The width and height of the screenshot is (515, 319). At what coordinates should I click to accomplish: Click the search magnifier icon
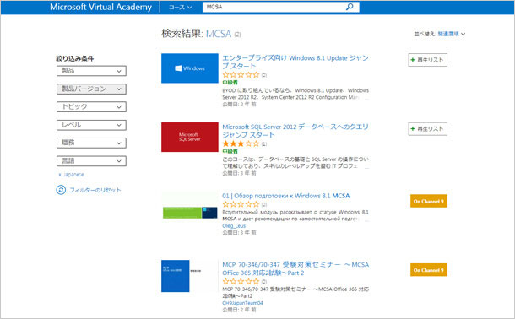tap(350, 7)
